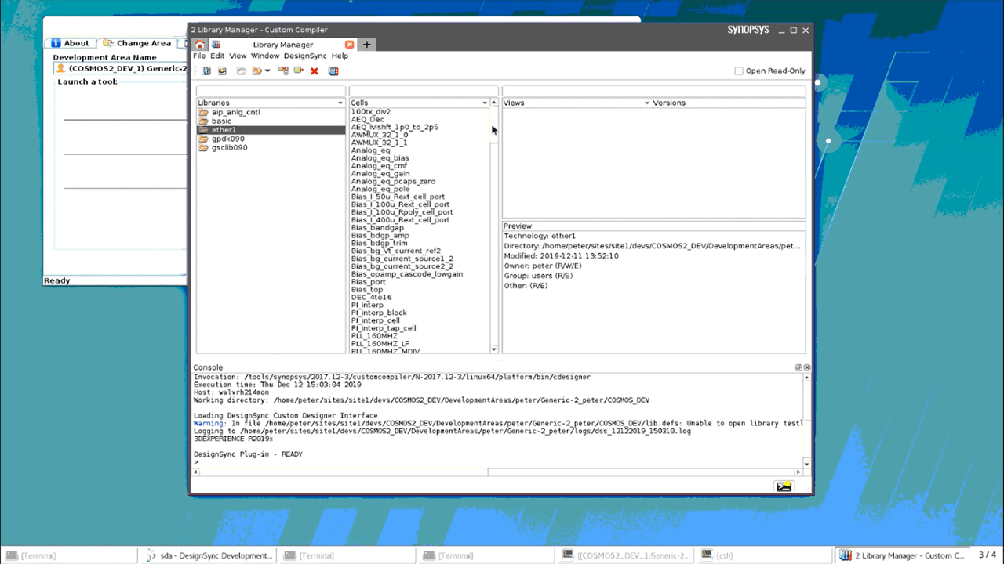Open the File menu
The width and height of the screenshot is (1004, 564).
[199, 56]
